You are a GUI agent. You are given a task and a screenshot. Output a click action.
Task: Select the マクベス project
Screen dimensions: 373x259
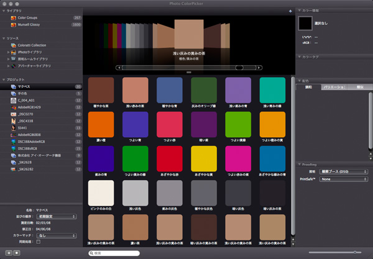[x=25, y=87]
